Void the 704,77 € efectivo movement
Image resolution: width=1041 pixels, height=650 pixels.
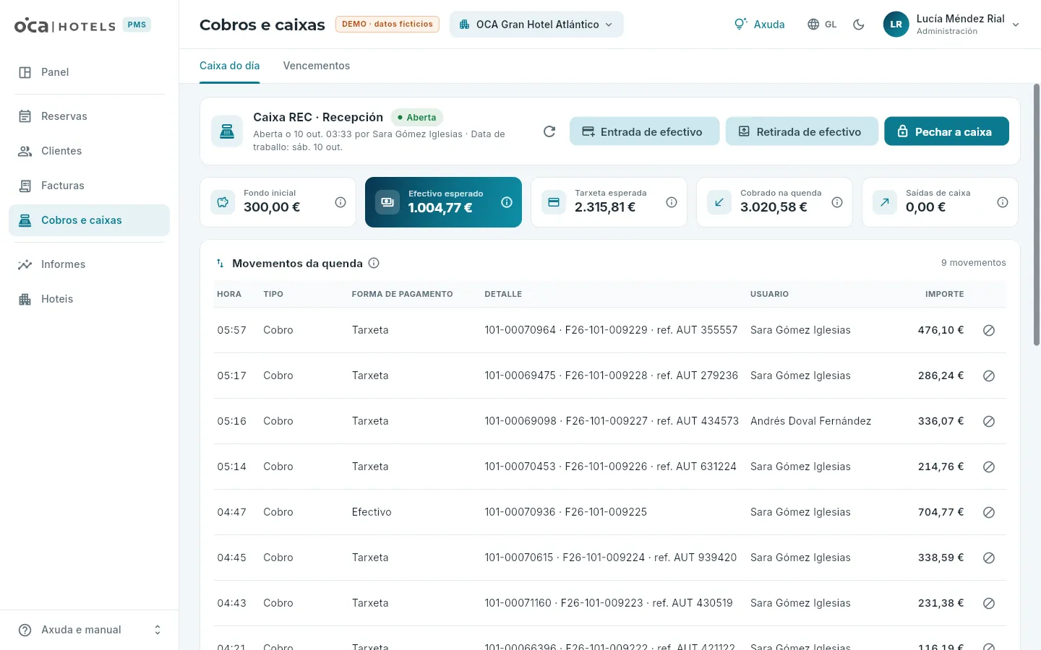click(x=989, y=512)
